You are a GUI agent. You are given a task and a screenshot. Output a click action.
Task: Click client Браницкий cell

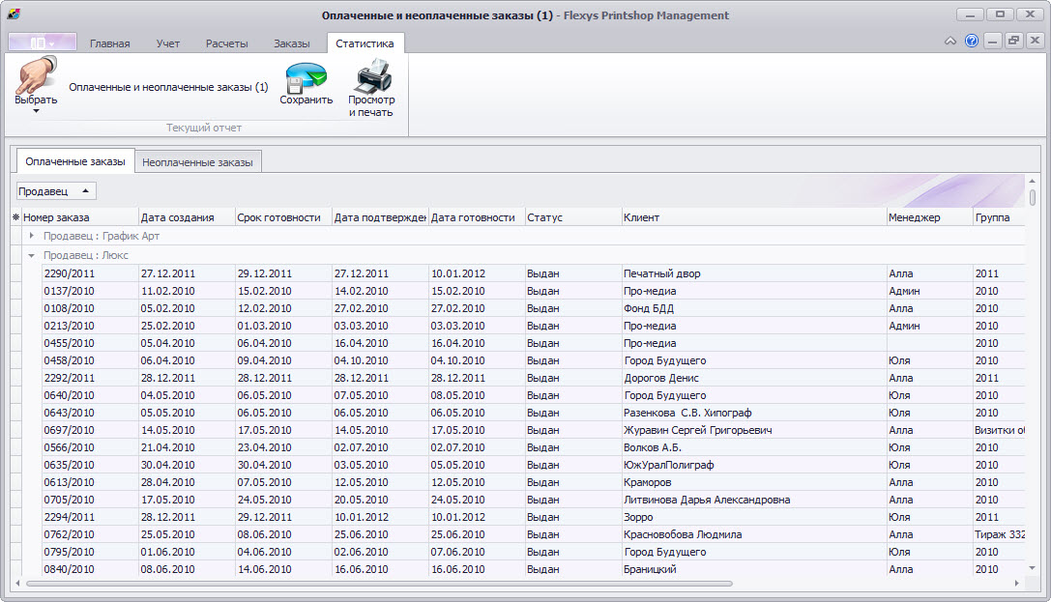(754, 569)
